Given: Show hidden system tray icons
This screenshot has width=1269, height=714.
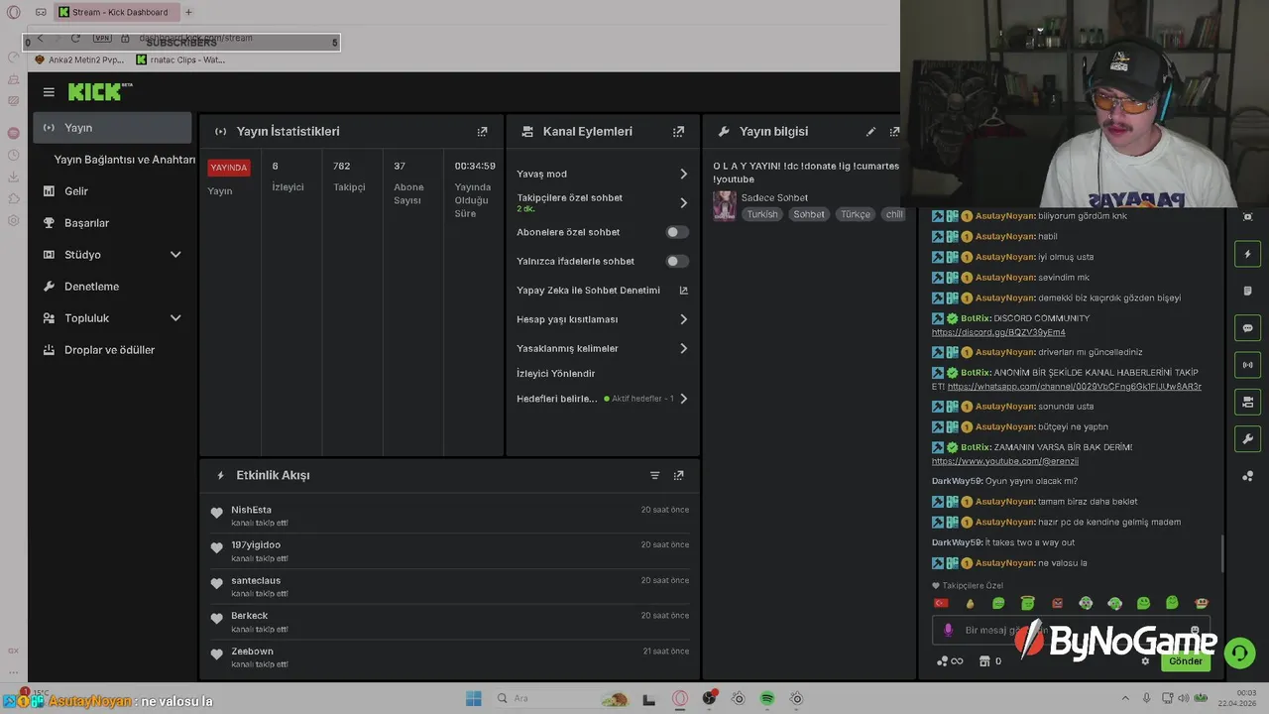Looking at the screenshot, I should [1124, 698].
